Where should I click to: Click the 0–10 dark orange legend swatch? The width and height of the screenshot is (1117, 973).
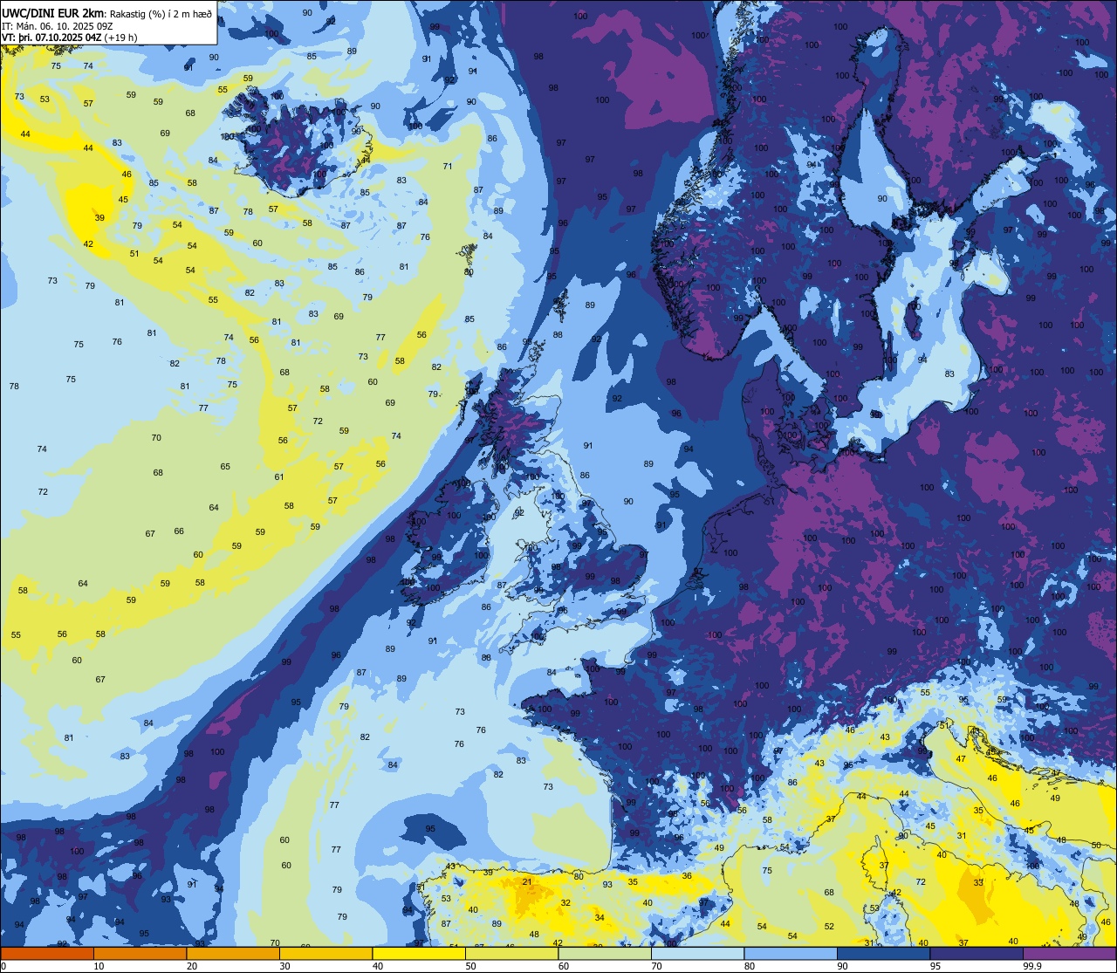(47, 953)
